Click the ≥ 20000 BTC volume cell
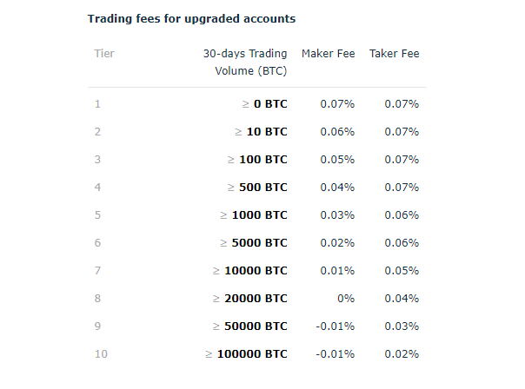Screen dimensions: 525x389 pyautogui.click(x=249, y=299)
